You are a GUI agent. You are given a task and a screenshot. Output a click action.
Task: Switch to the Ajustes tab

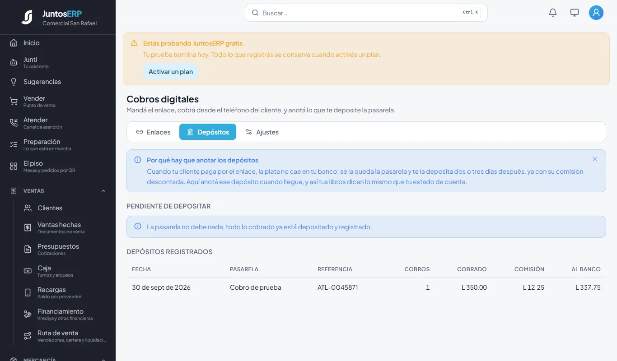[262, 132]
